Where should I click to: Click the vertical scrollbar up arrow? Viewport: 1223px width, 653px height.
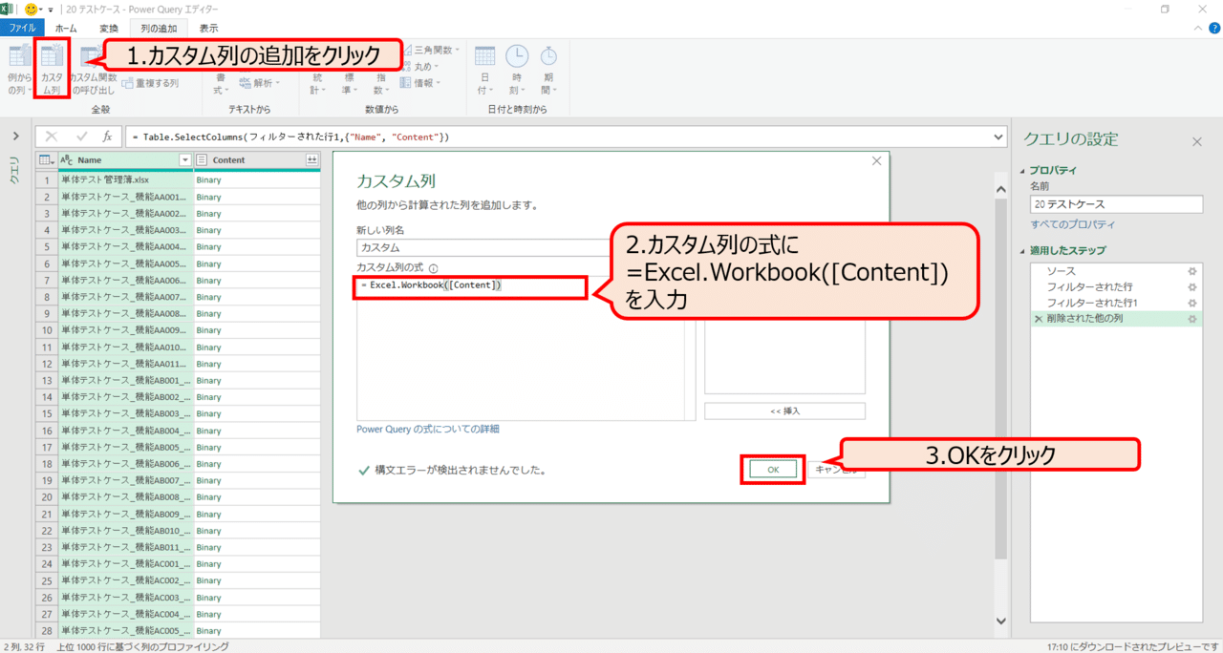click(1000, 189)
